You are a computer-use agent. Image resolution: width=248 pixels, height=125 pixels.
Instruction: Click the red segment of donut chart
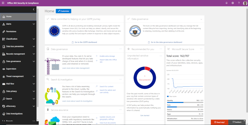[148, 68]
